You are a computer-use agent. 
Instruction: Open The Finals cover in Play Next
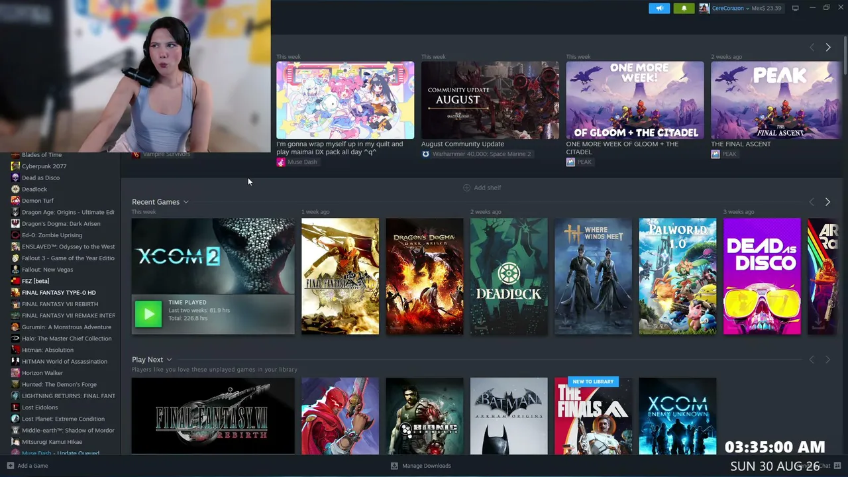click(x=594, y=416)
